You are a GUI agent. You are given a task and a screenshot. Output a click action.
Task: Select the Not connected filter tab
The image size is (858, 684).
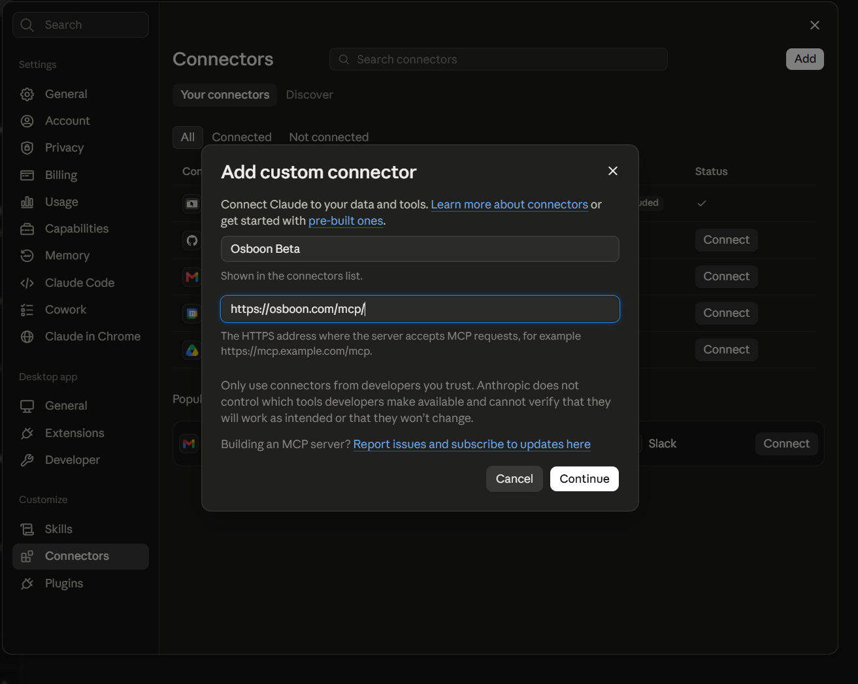pyautogui.click(x=329, y=137)
